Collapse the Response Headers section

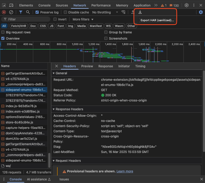click(x=69, y=109)
